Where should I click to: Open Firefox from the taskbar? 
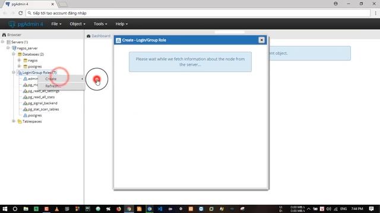click(x=119, y=209)
